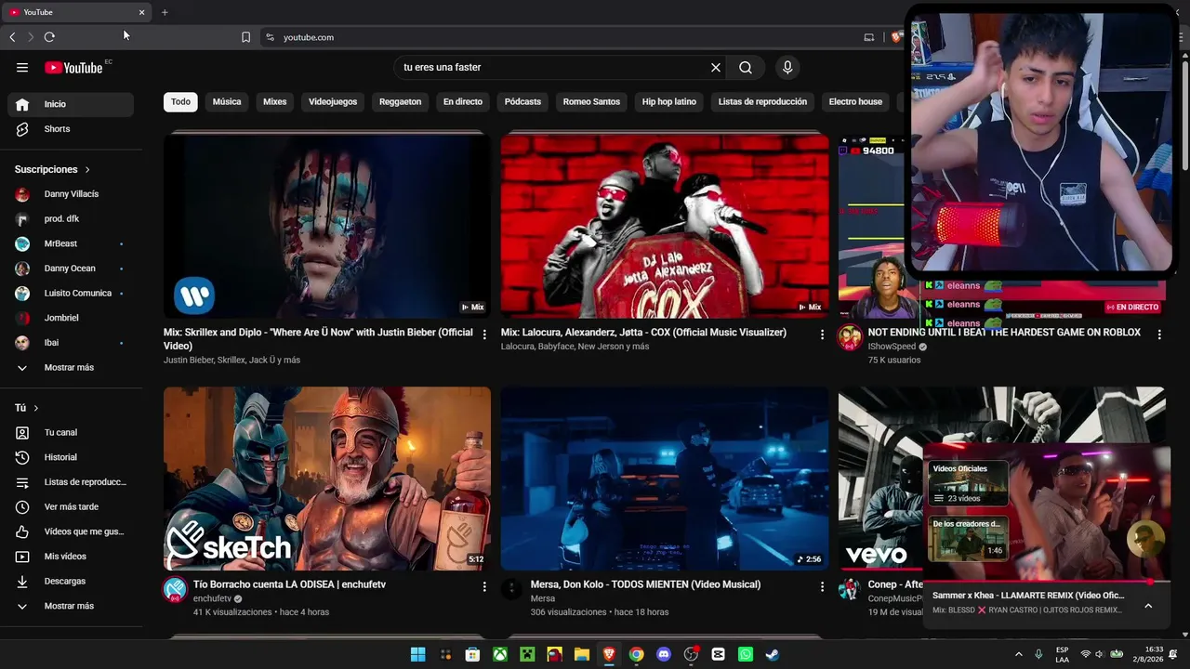This screenshot has width=1190, height=669.
Task: Open Danny Villacís subscription channel
Action: click(71, 194)
